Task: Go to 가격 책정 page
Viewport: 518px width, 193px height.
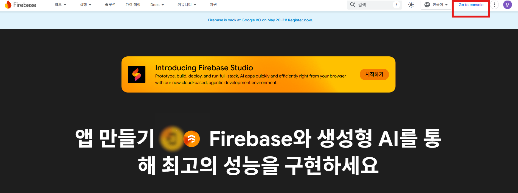Action: pos(133,5)
